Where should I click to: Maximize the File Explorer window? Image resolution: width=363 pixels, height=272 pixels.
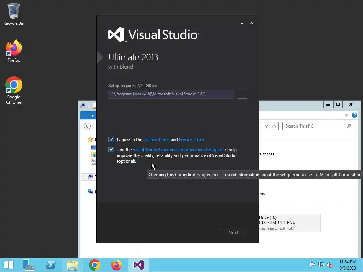pyautogui.click(x=338, y=104)
